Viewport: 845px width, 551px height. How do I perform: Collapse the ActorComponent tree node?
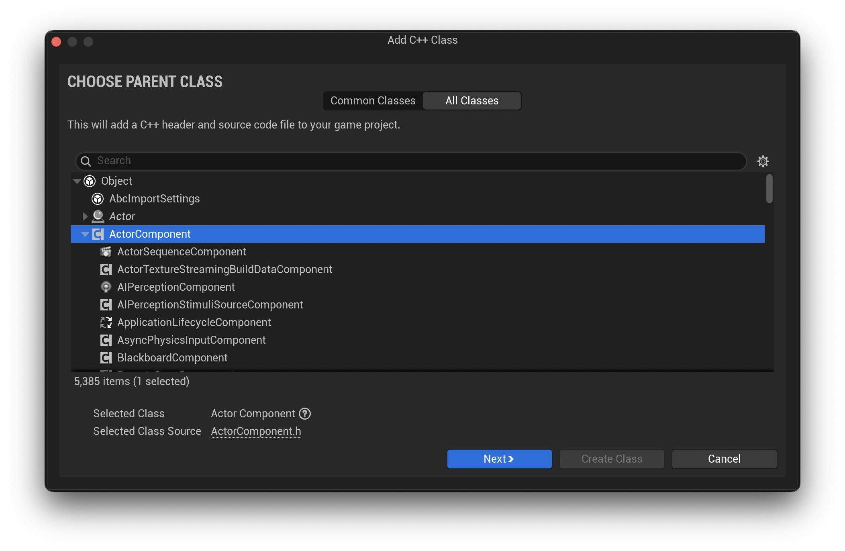click(x=85, y=234)
